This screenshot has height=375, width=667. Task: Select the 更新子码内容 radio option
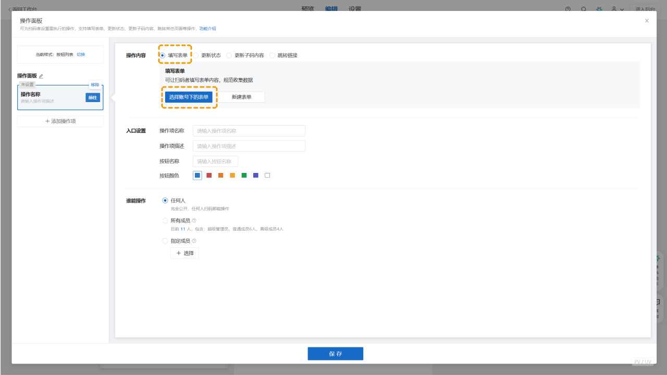coord(229,55)
